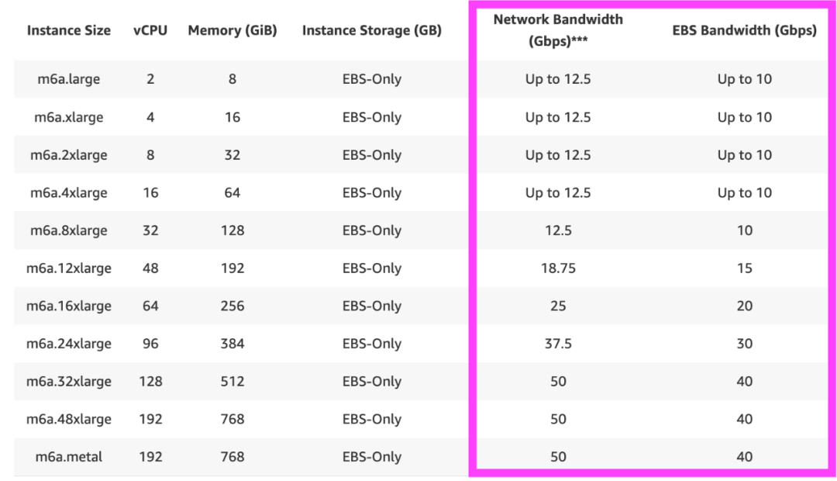Click the 384 memory value

[232, 344]
